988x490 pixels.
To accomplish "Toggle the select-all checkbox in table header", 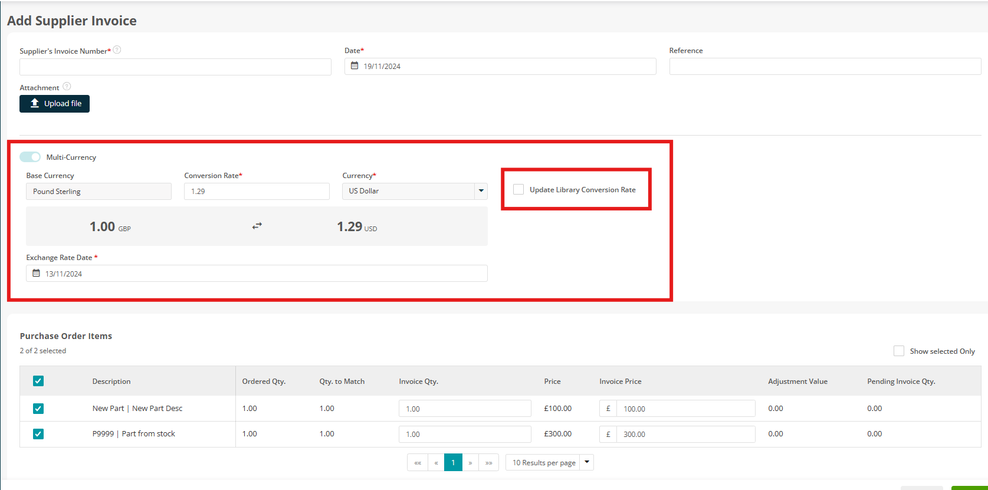I will (x=38, y=381).
